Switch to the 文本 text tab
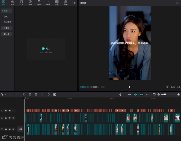Viewport: 181px width, 141px height. pos(21,3)
